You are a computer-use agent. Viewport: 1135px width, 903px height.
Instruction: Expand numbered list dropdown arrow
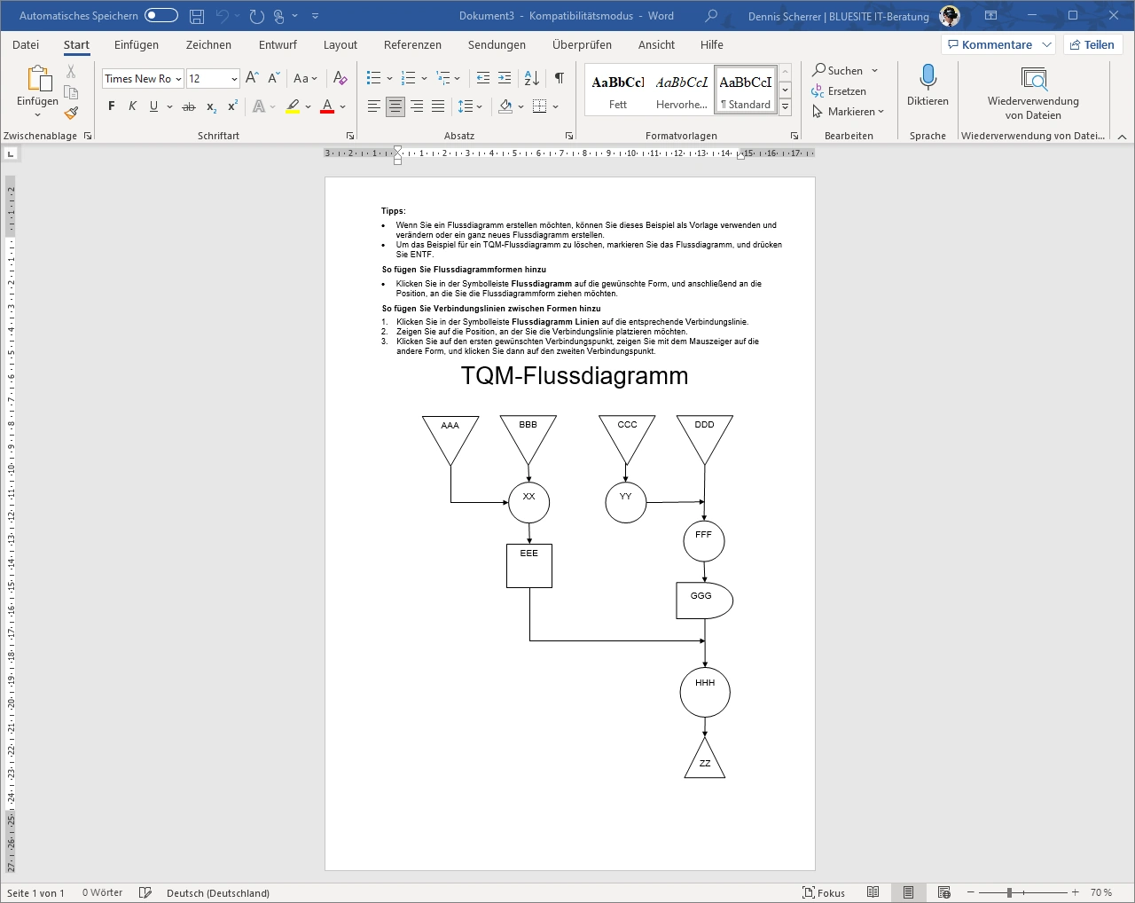point(424,79)
